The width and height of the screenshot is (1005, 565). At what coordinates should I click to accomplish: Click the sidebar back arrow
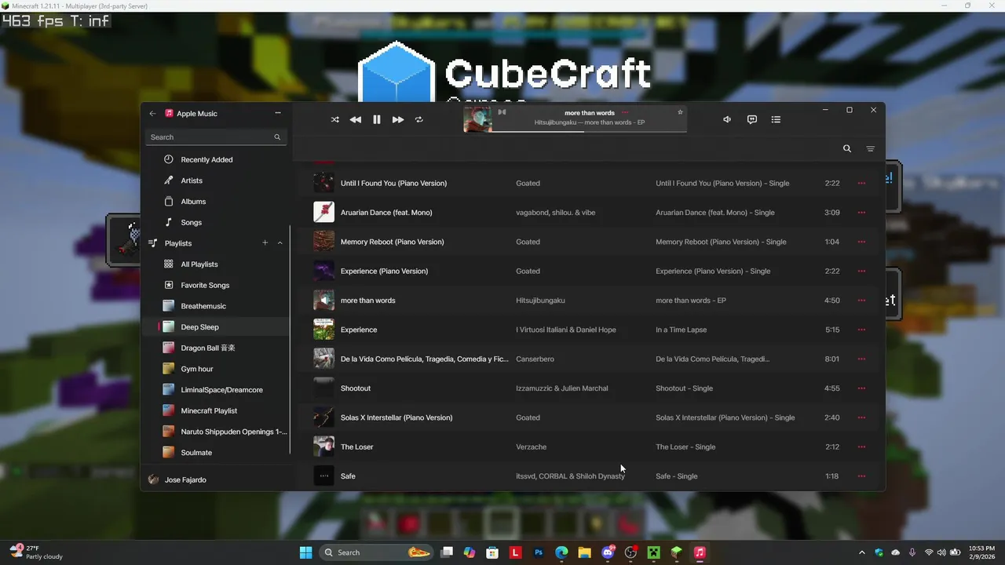tap(153, 113)
